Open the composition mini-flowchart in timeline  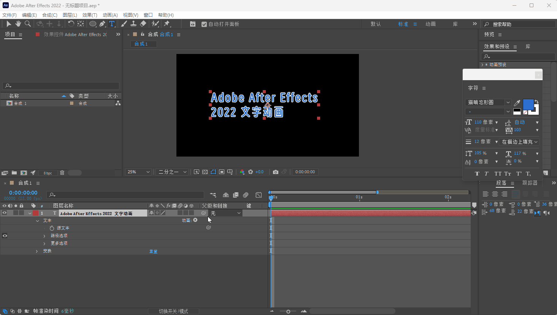[213, 195]
